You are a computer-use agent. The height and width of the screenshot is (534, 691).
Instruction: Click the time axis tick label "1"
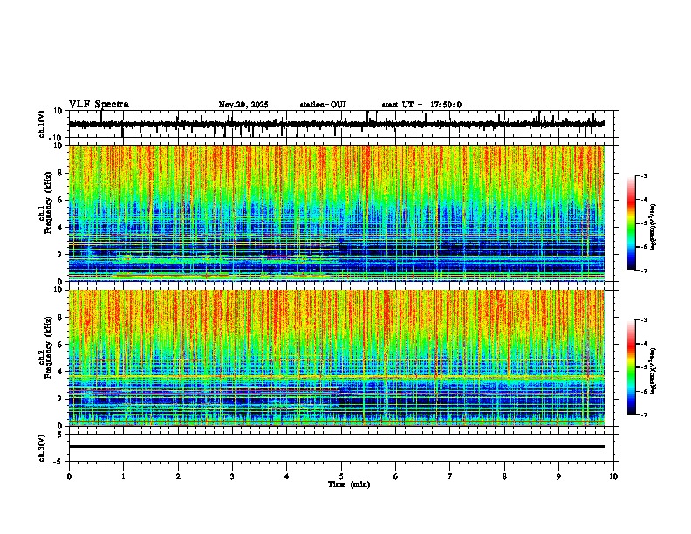pos(123,476)
